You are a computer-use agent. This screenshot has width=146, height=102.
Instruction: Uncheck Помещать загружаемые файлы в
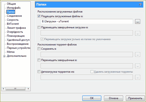point(39,16)
